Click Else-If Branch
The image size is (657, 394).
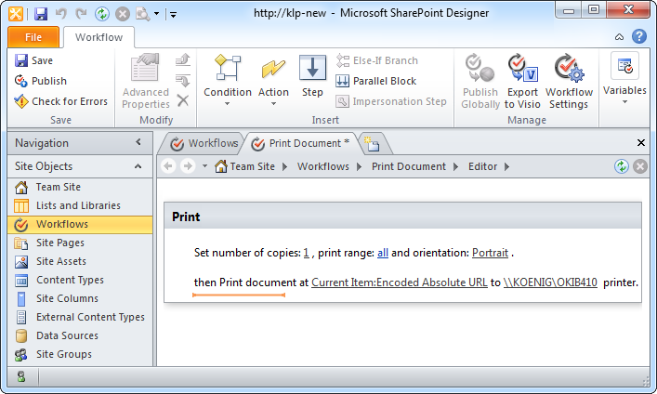pos(377,60)
